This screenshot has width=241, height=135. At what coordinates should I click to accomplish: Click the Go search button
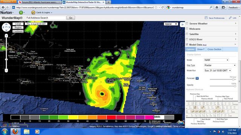click(71, 18)
